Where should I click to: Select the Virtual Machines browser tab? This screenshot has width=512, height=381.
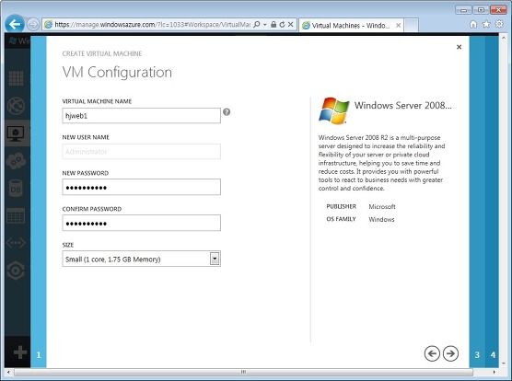pos(351,26)
